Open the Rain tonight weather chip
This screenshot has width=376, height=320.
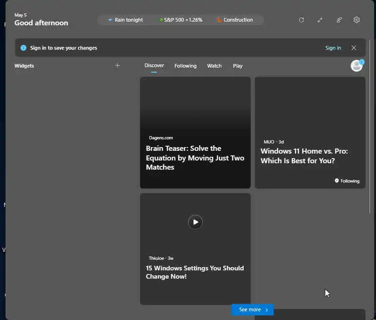pyautogui.click(x=125, y=20)
